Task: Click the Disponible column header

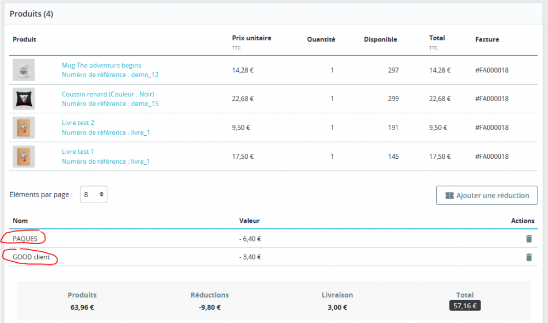Action: [x=380, y=39]
